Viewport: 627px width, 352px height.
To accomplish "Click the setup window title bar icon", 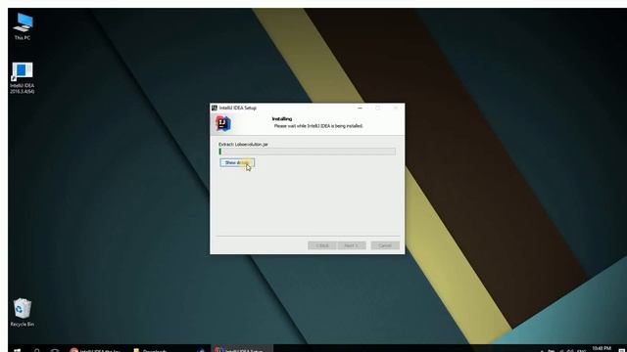I will point(215,108).
